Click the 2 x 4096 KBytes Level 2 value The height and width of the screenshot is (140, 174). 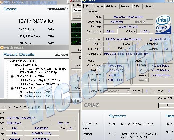point(160,75)
